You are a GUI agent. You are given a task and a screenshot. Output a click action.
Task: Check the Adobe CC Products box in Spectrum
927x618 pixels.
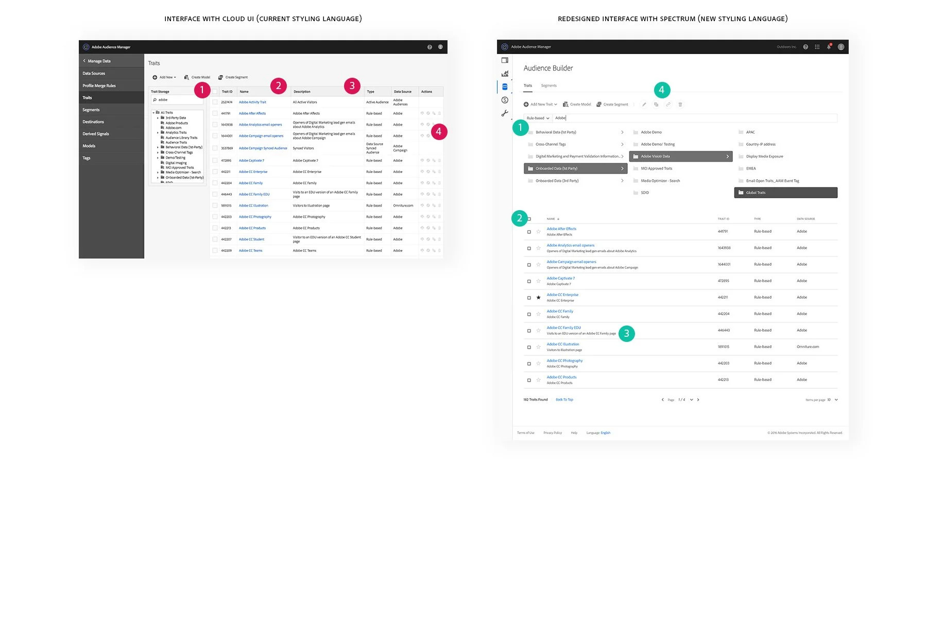(529, 380)
